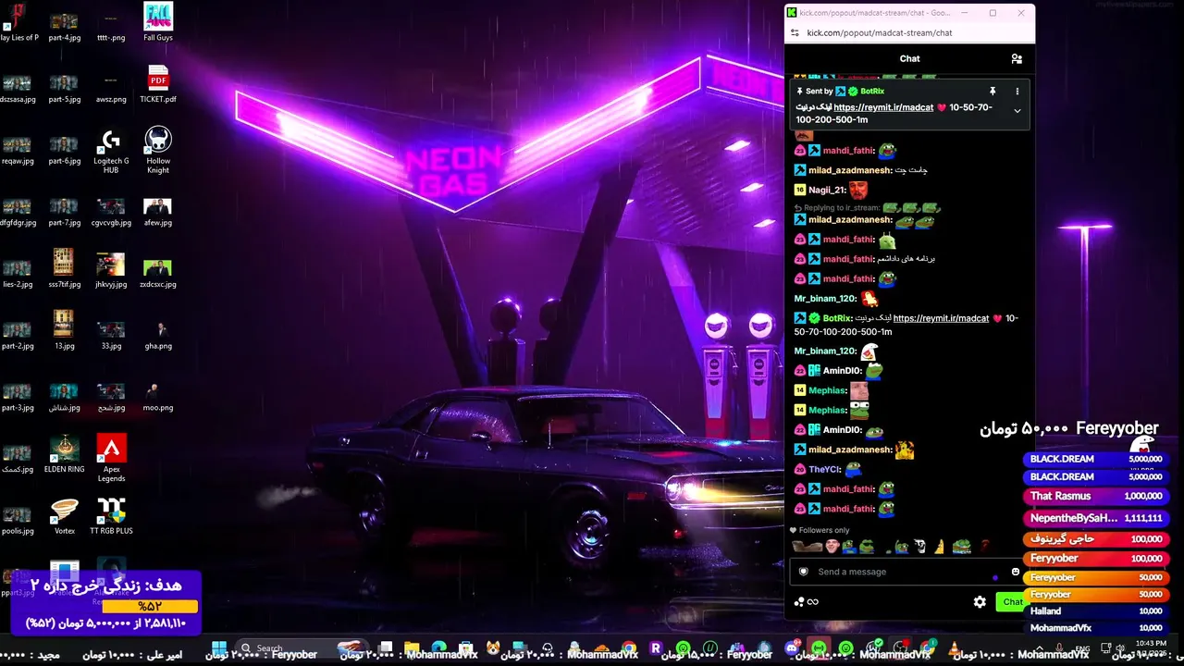Select the moo.png desktop file
The width and height of the screenshot is (1184, 666).
click(158, 398)
